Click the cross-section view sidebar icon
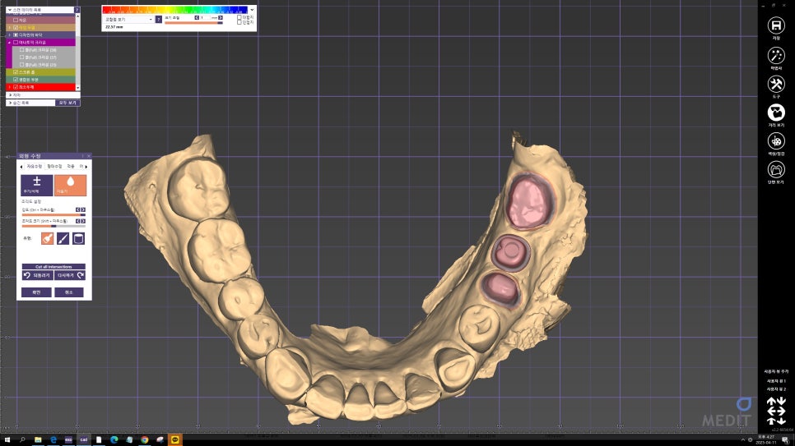The image size is (795, 446). 775,170
